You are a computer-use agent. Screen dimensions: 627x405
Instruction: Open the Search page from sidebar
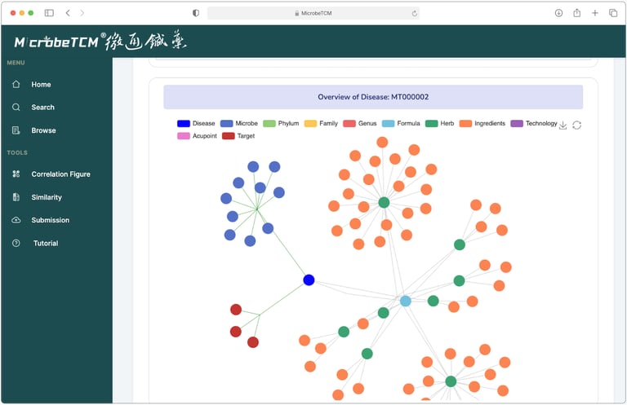(x=42, y=108)
